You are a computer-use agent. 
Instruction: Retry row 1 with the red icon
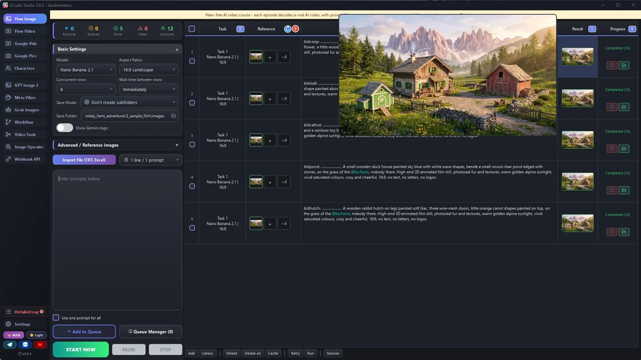[612, 65]
